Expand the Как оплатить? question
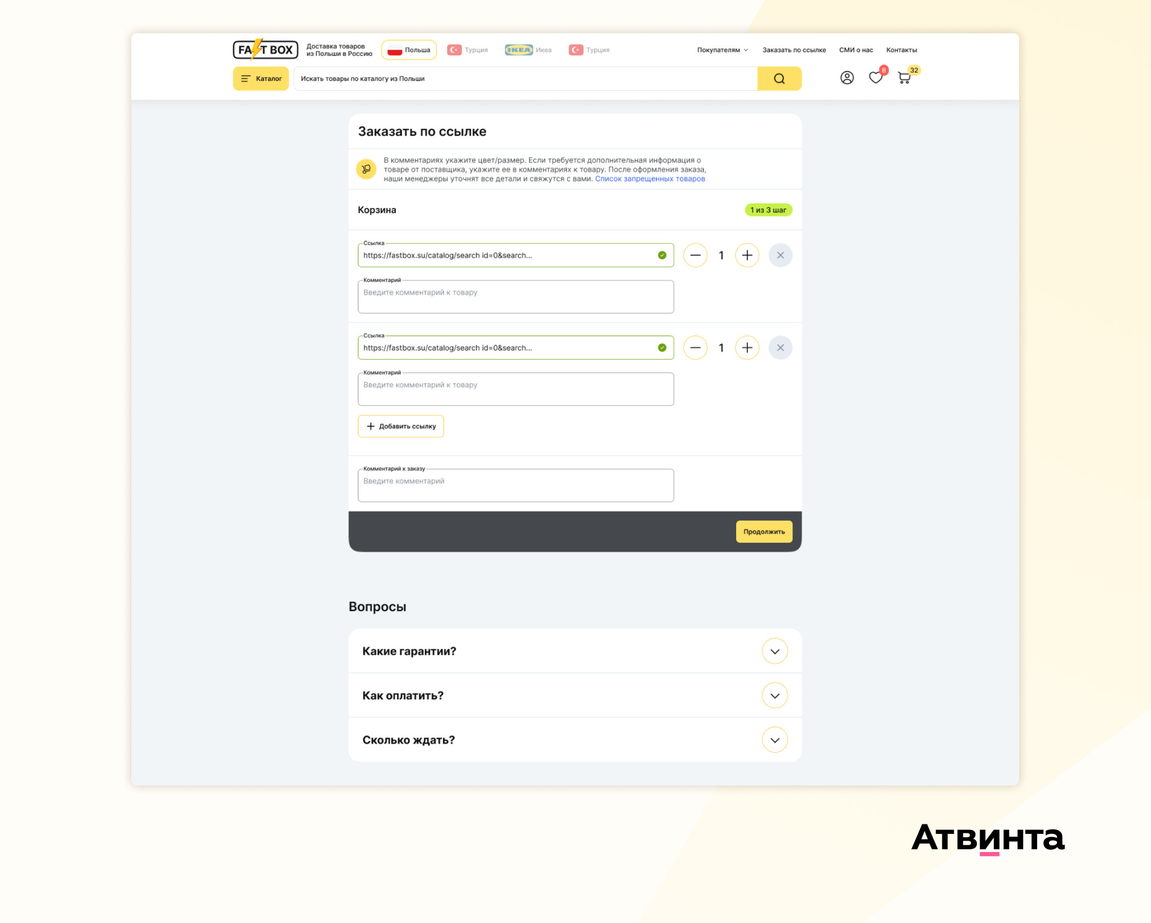The width and height of the screenshot is (1151, 923). (x=774, y=696)
